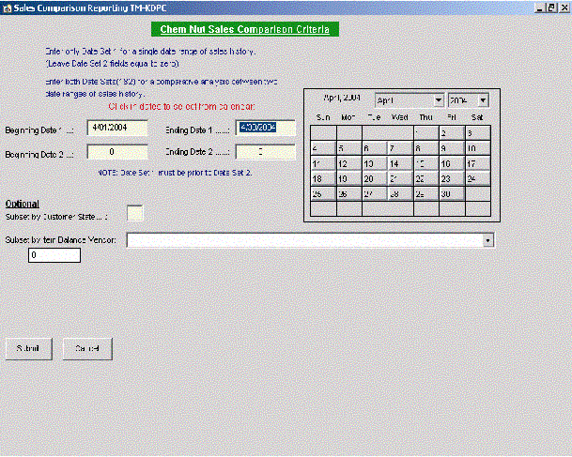Click the vendor number field showing 0
Image resolution: width=572 pixels, height=457 pixels.
click(54, 255)
